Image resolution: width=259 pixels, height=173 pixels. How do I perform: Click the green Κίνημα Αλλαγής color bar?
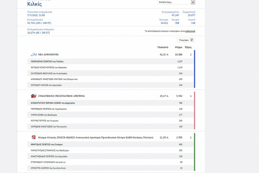pos(195,151)
